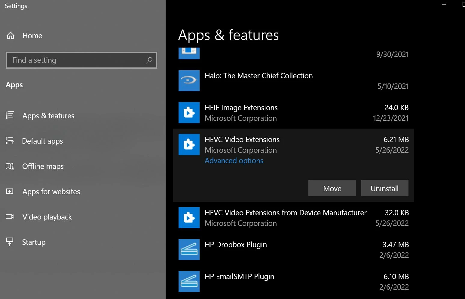Image resolution: width=465 pixels, height=299 pixels.
Task: Click the 9/30/2021 install date
Action: pos(393,55)
